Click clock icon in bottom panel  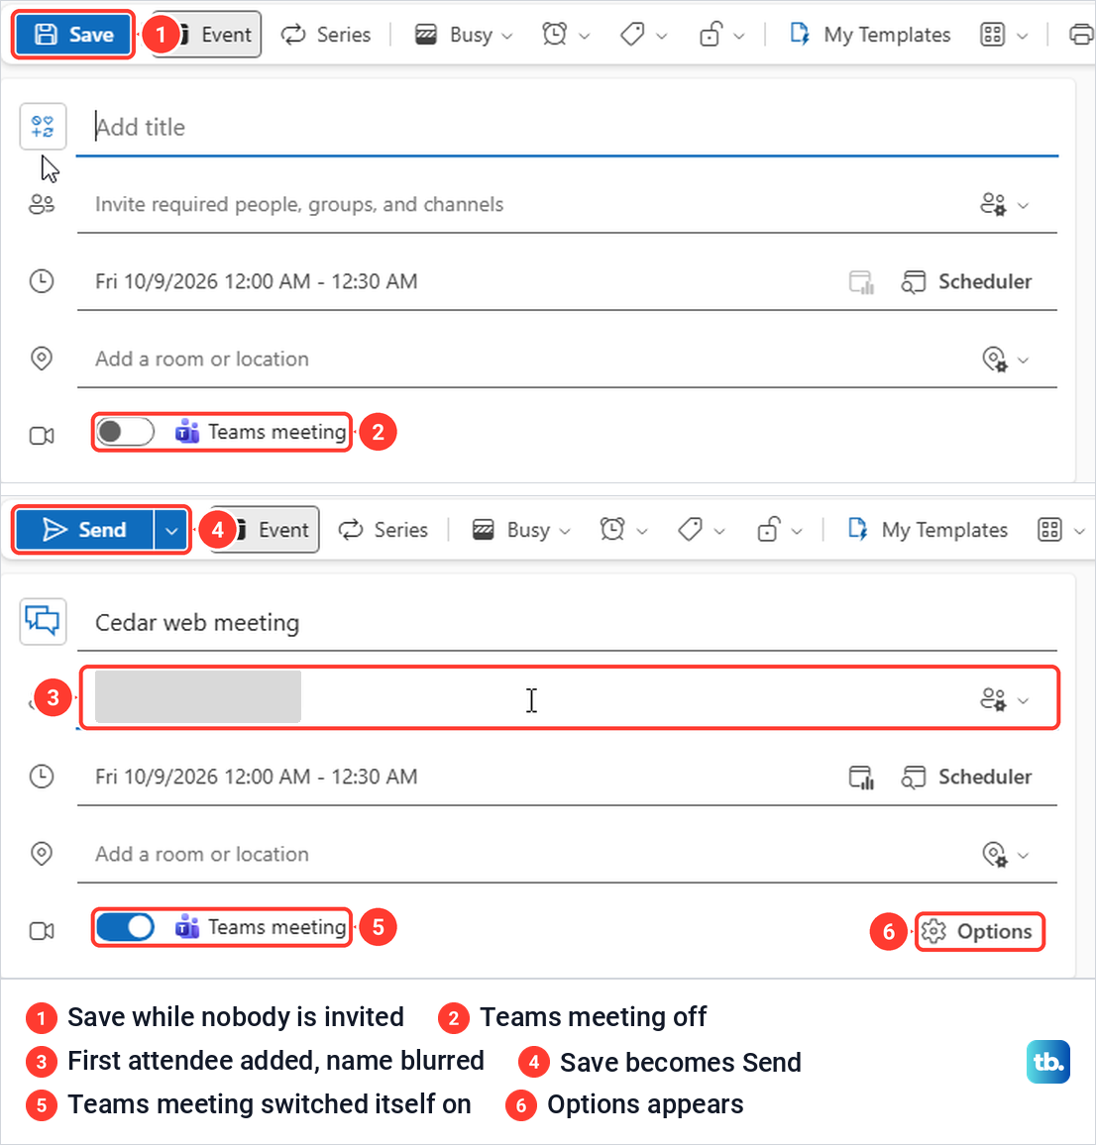(42, 777)
